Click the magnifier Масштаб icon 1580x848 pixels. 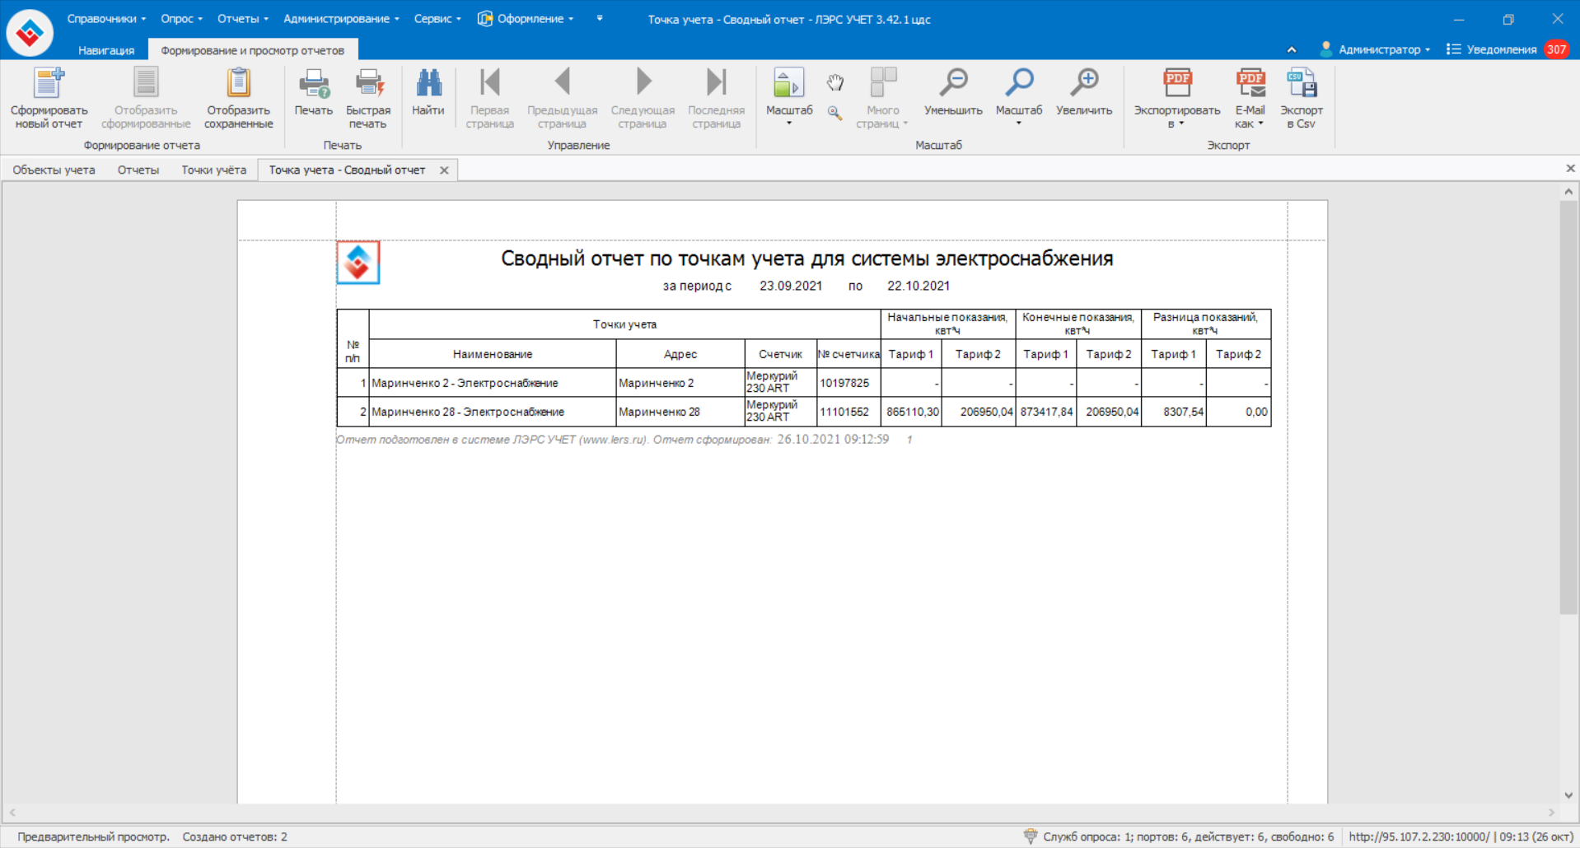pyautogui.click(x=1019, y=82)
